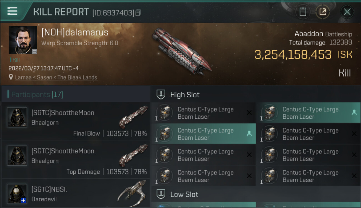Screen dimensions: 361x208
Task: Open the Lamaa system location link
Action: [x=56, y=77]
